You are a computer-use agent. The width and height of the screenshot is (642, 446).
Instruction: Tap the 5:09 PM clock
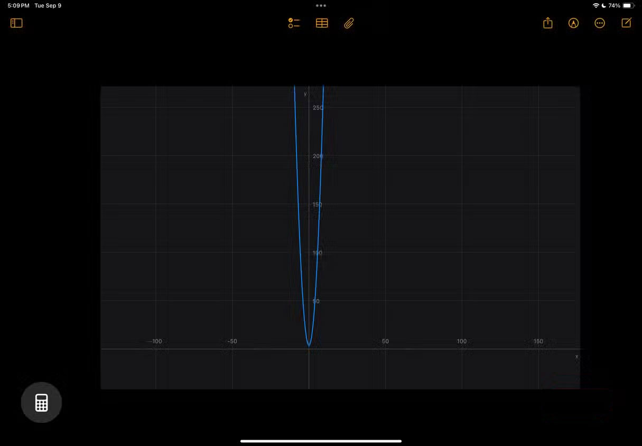point(18,6)
